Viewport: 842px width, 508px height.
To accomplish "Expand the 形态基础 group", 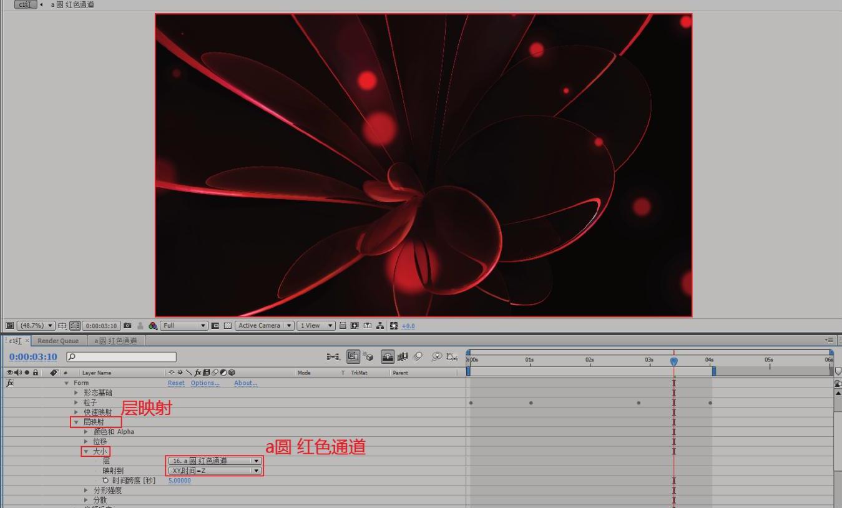I will coord(76,393).
